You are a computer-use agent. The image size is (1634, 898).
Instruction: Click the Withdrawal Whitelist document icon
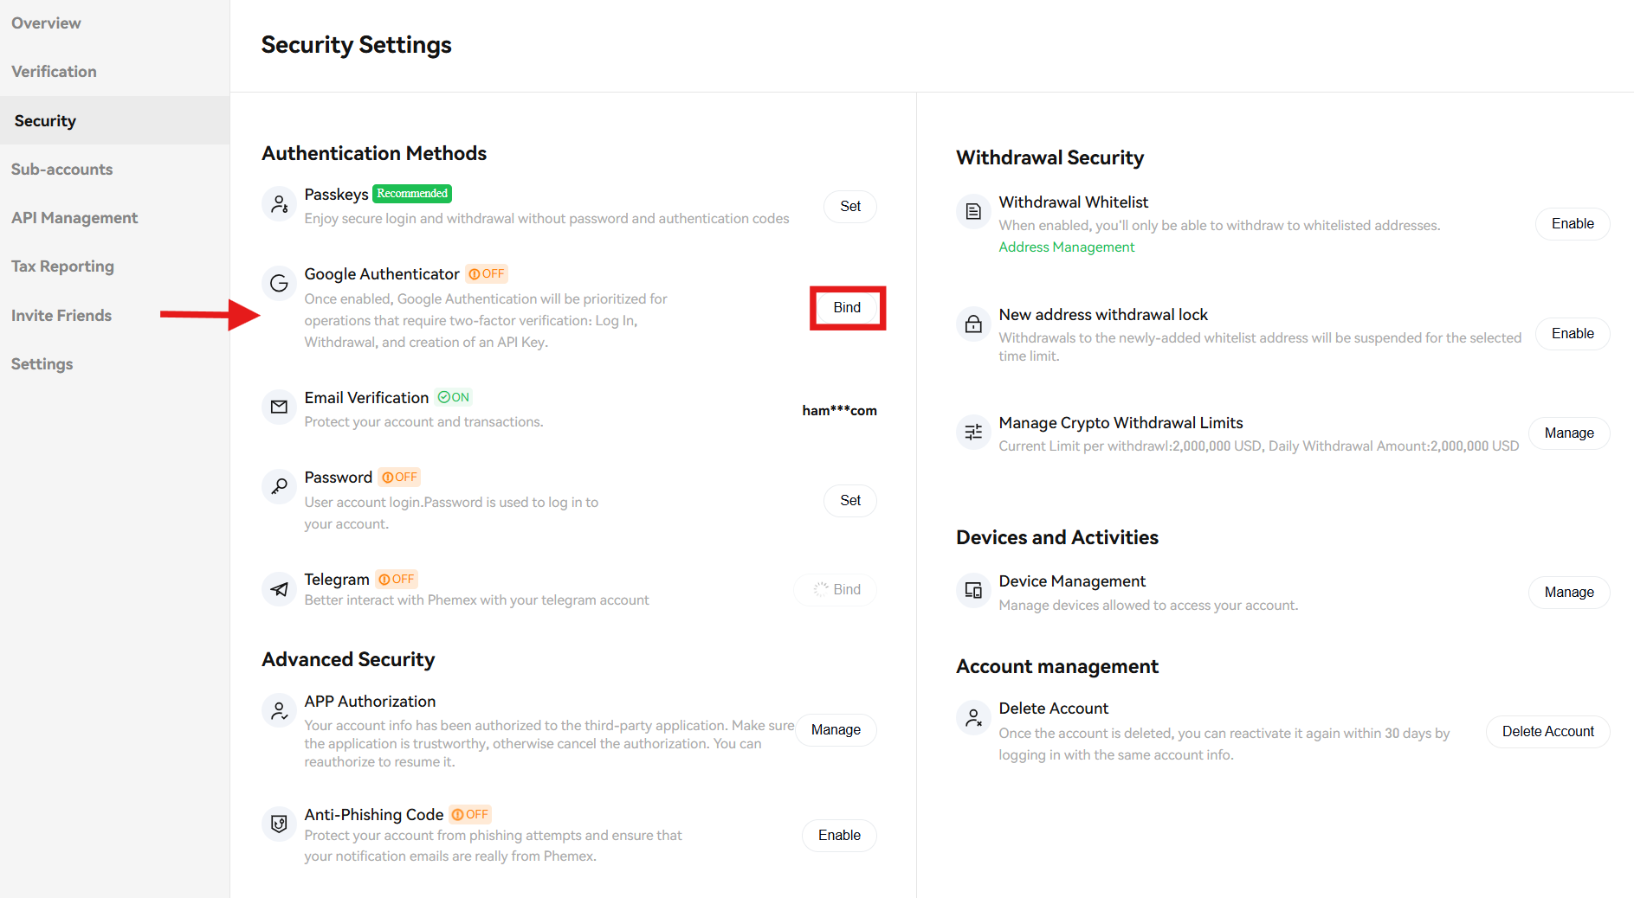coord(973,210)
